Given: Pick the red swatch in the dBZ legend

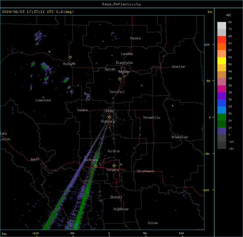Looking at the screenshot, I should [222, 40].
